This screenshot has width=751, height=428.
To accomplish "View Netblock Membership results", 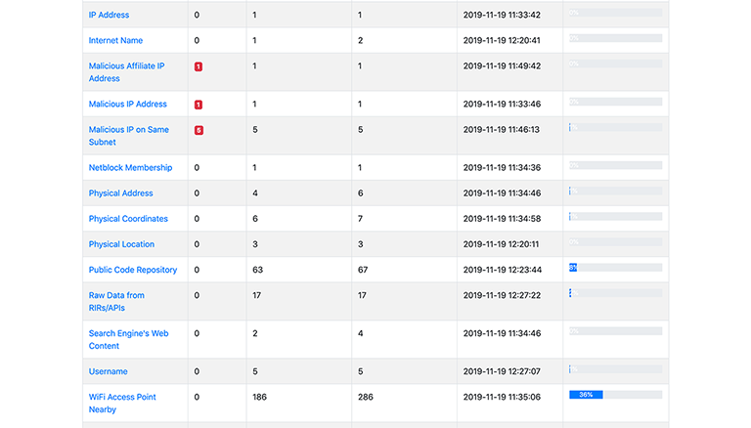I will (x=130, y=167).
